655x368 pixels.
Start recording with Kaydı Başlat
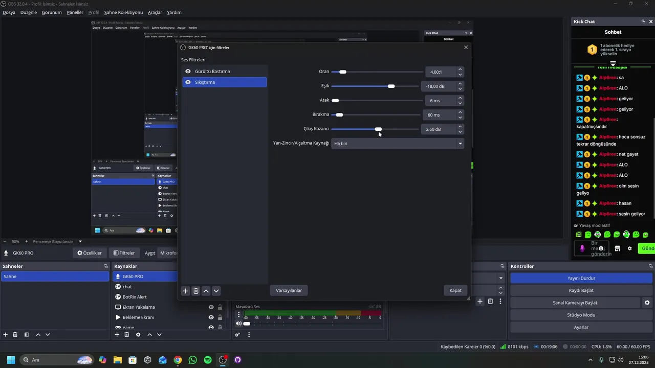[x=581, y=290]
